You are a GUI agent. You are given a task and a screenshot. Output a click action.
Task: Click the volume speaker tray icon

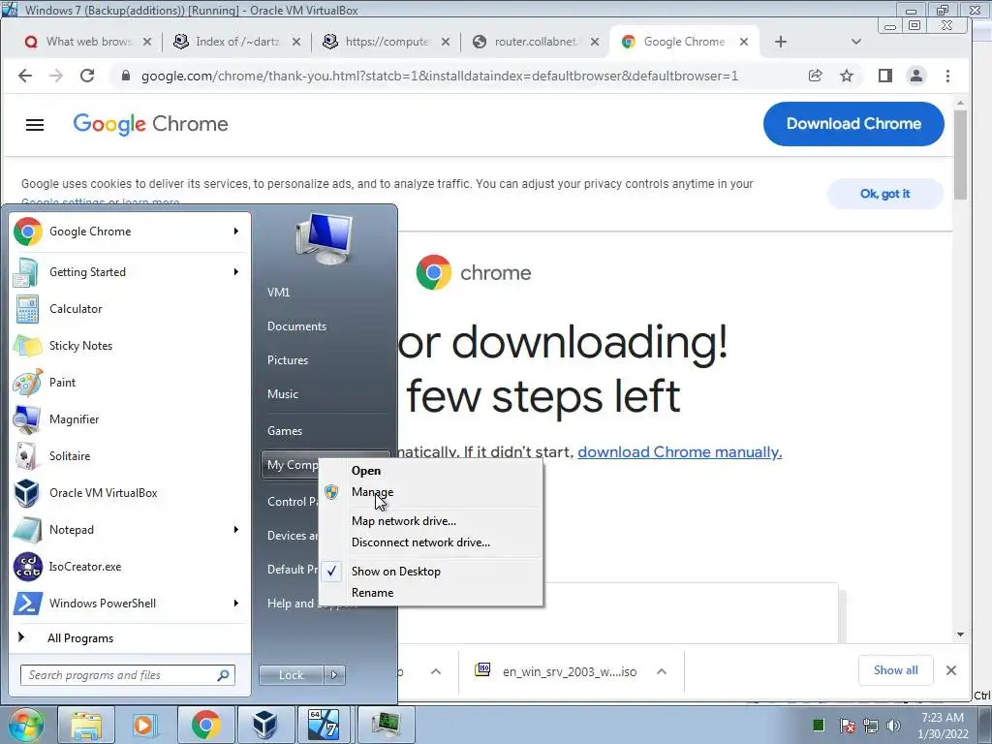[x=893, y=726]
